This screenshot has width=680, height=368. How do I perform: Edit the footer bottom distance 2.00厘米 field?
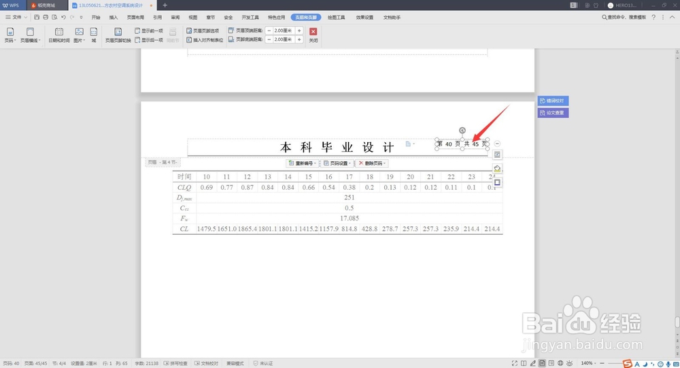point(284,39)
